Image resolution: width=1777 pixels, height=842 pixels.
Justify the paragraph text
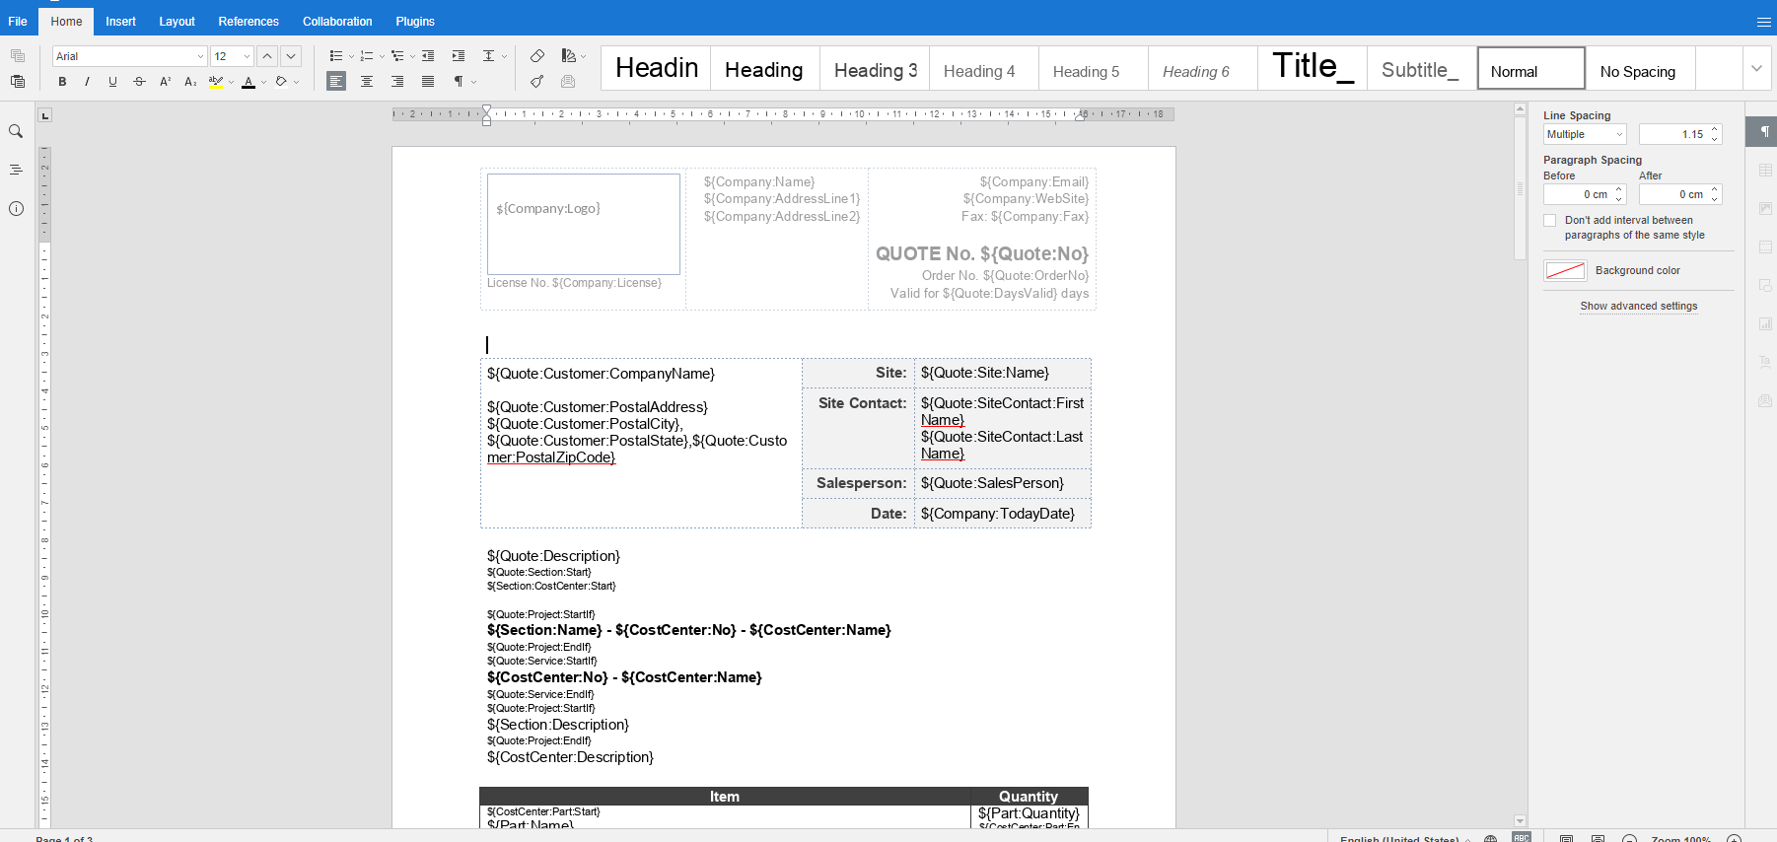pyautogui.click(x=428, y=82)
